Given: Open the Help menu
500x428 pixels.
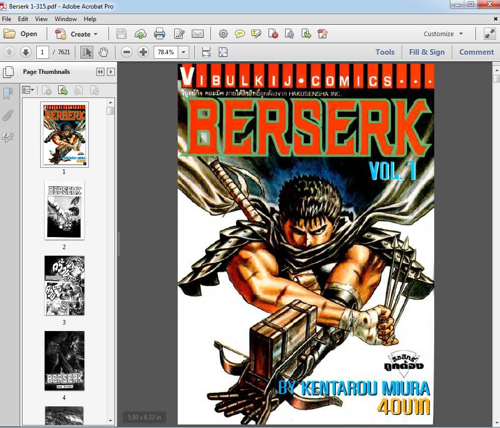Looking at the screenshot, I should coord(90,19).
